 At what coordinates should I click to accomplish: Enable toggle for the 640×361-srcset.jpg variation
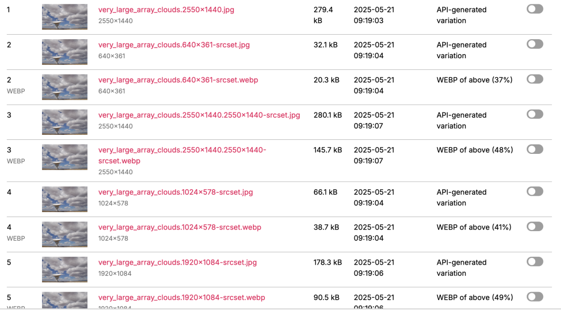pos(535,44)
